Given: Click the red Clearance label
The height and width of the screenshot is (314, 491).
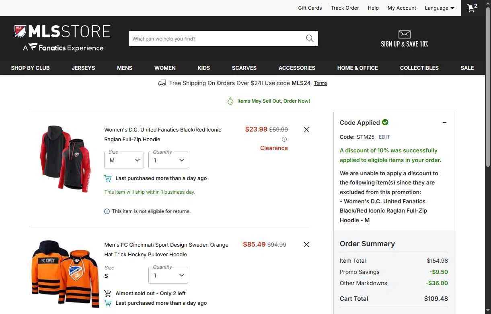Looking at the screenshot, I should pyautogui.click(x=274, y=148).
